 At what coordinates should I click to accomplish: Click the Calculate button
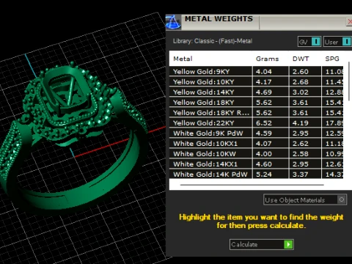[262, 244]
